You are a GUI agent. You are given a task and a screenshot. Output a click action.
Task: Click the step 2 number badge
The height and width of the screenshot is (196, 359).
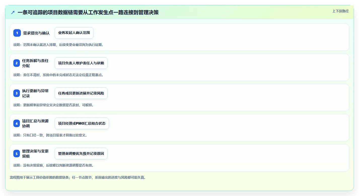pyautogui.click(x=17, y=63)
